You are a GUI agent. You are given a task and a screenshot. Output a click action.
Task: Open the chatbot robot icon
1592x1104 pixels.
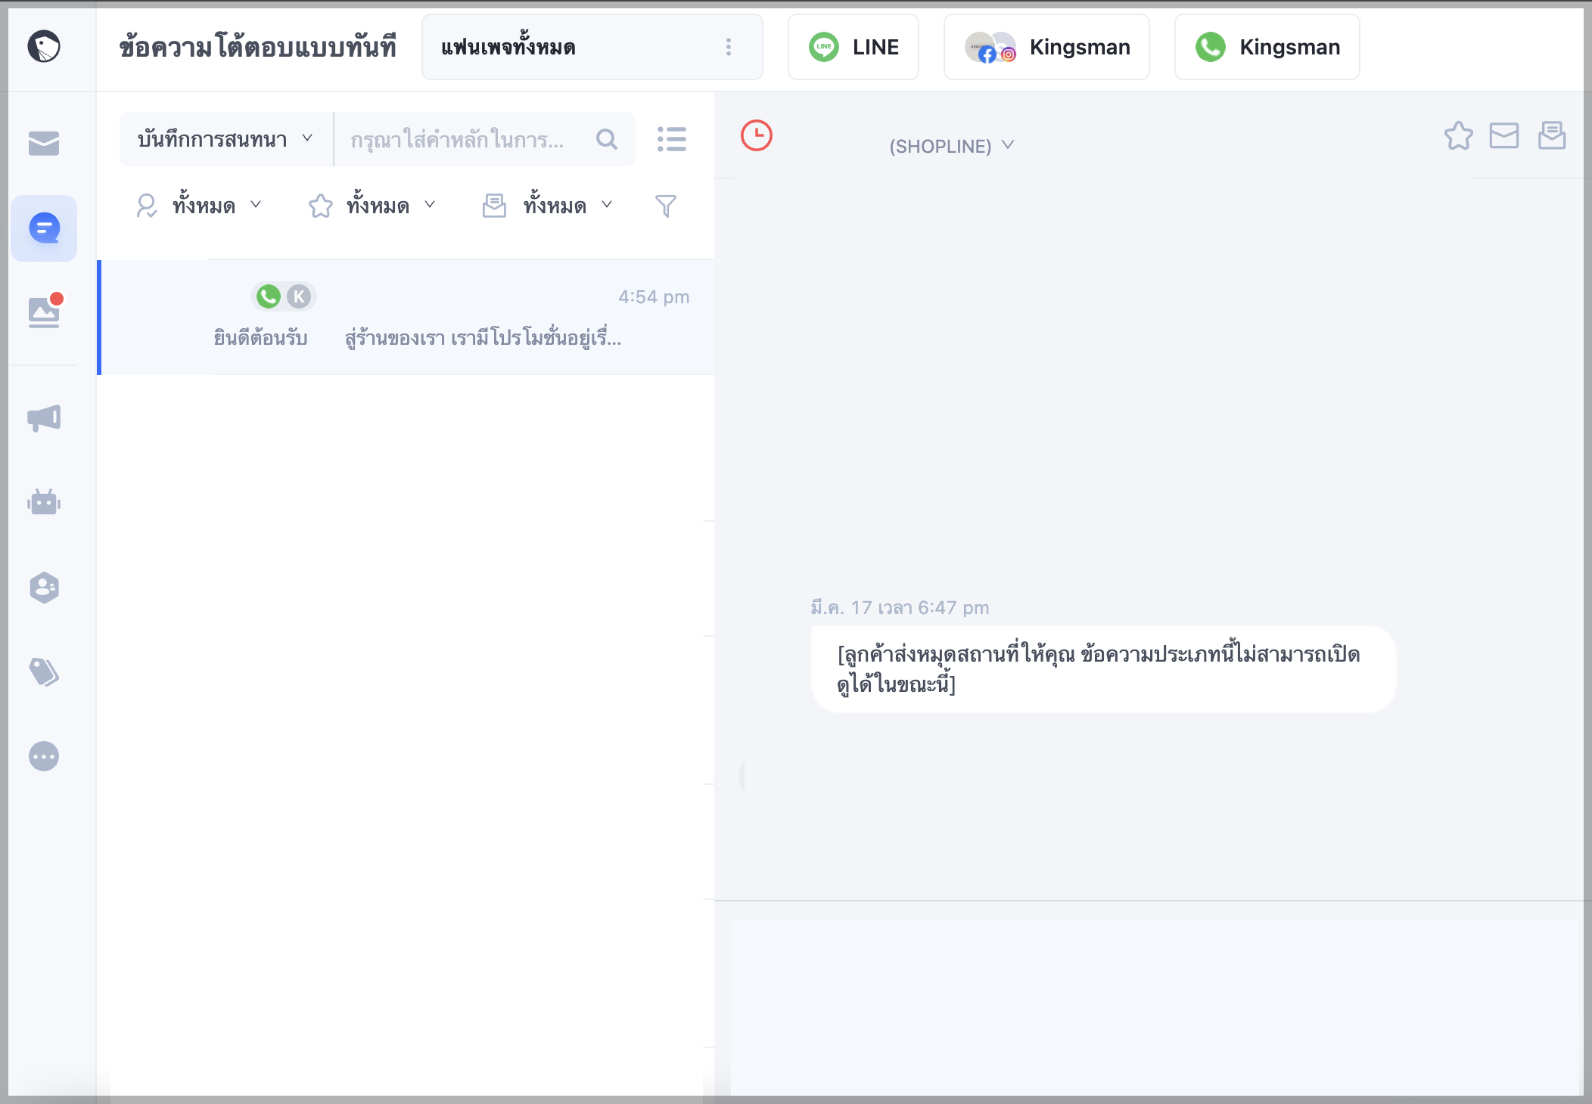coord(44,502)
